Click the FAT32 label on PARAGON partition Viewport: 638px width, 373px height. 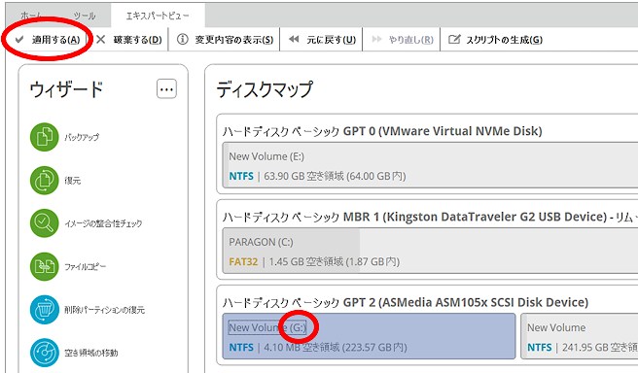pyautogui.click(x=243, y=261)
